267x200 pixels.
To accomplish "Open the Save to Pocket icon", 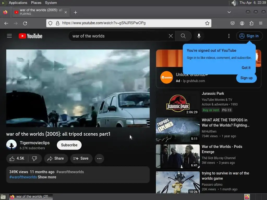I will click(232, 23).
